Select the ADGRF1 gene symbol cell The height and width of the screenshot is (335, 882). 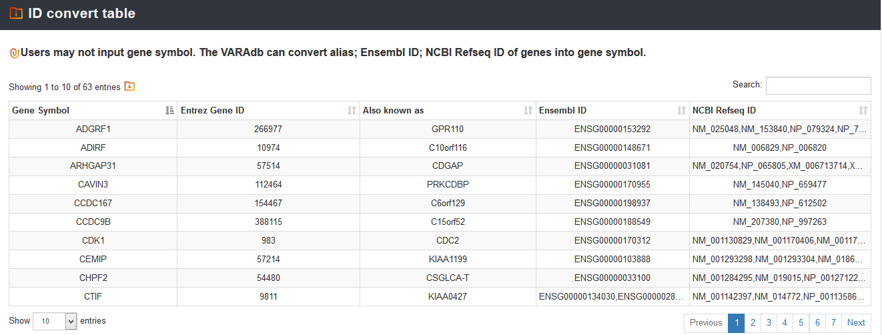tap(93, 129)
